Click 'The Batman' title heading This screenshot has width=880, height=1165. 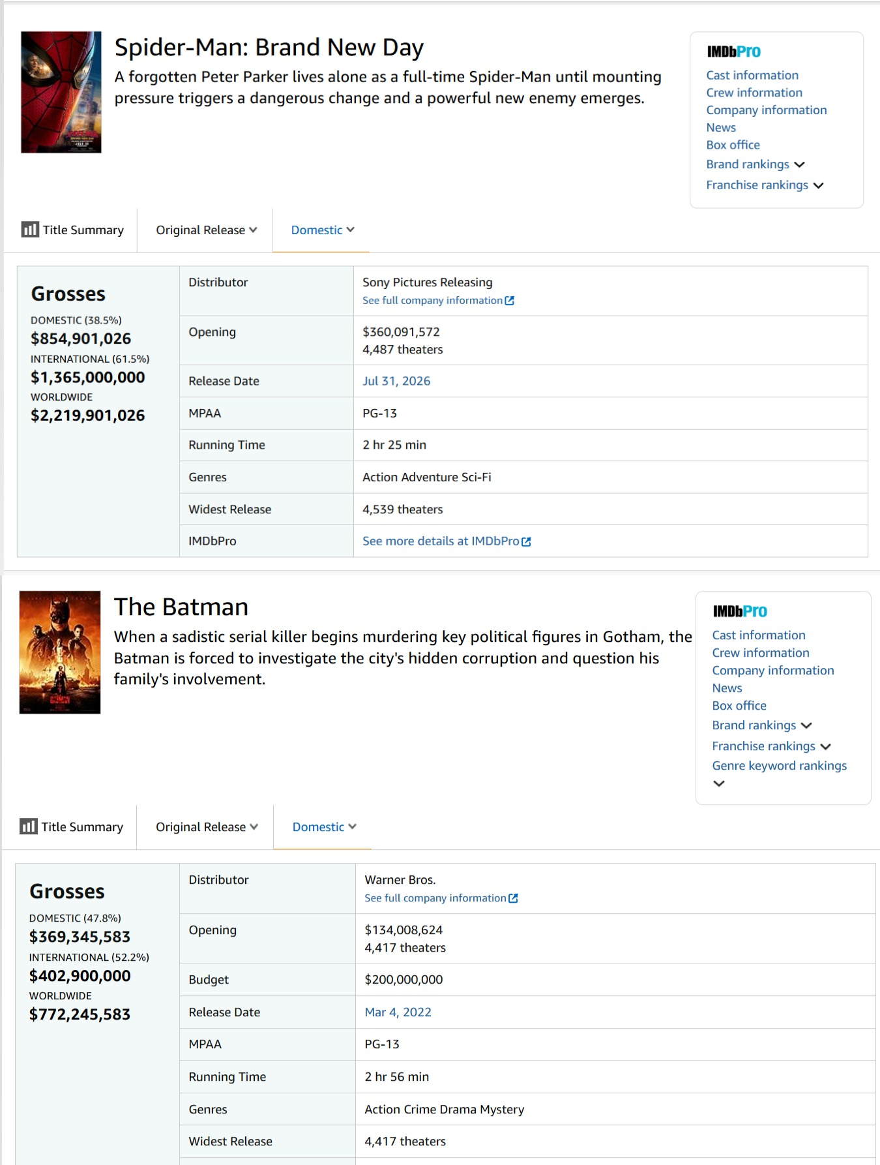point(181,607)
